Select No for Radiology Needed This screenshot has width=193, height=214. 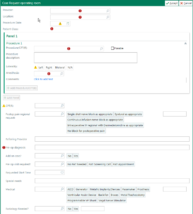pos(70,209)
